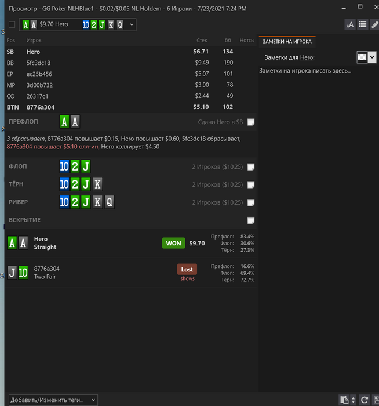Tick the checkbox beside the hand selector
Viewport: 379px width, 406px height.
[12, 24]
